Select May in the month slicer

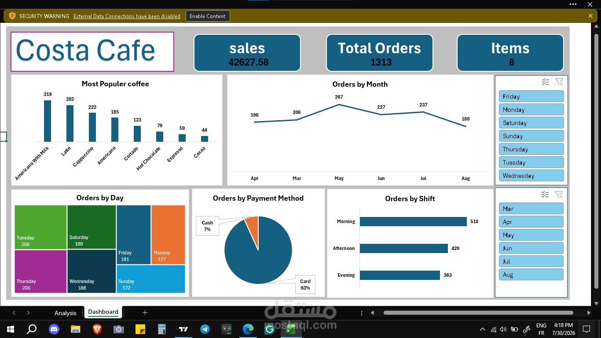coord(531,235)
